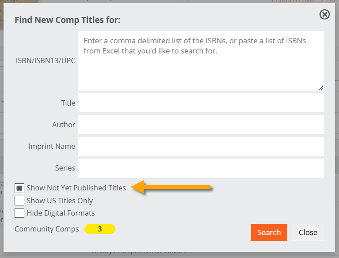
Task: Click the Find New Comp Titles heading
Action: (x=68, y=20)
